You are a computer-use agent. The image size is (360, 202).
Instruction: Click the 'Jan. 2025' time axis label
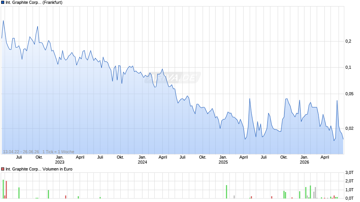[223, 160]
